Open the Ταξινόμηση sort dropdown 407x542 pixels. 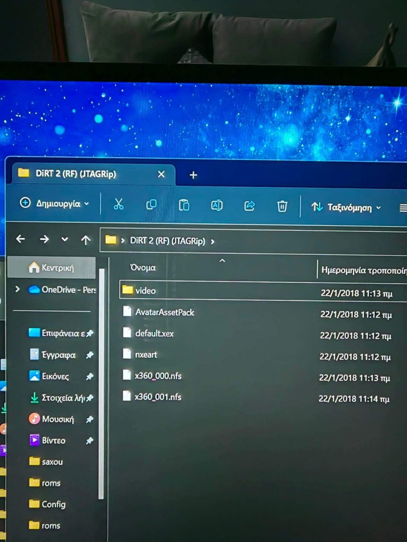pos(346,207)
